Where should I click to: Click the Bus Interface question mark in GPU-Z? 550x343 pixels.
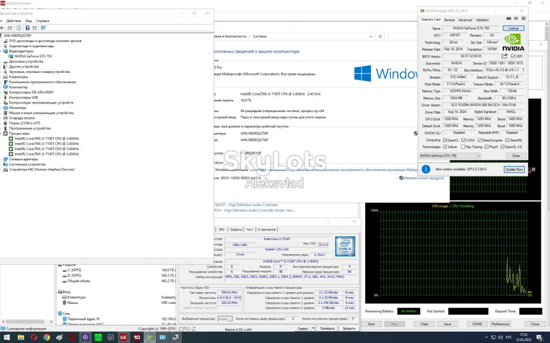coord(523,70)
